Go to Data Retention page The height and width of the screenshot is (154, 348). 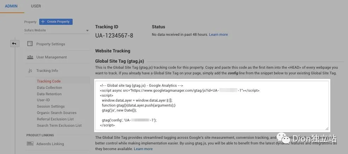click(x=49, y=94)
